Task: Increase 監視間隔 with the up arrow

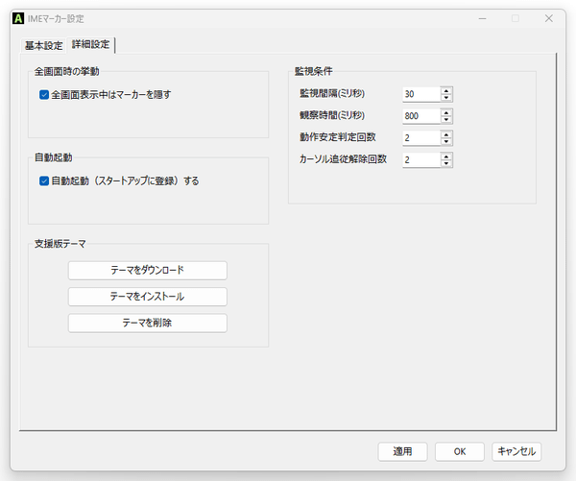Action: 446,91
